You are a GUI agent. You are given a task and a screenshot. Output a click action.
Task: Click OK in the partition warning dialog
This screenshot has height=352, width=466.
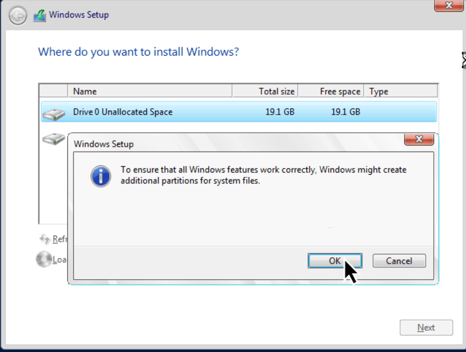(334, 261)
